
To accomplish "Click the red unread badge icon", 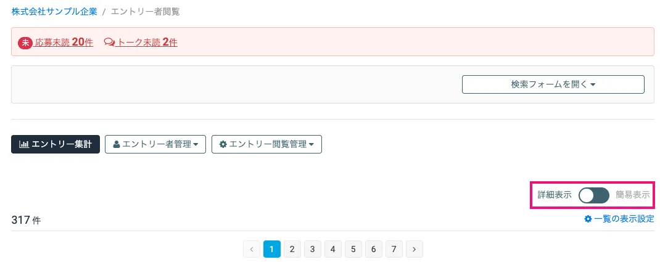I will coord(25,43).
